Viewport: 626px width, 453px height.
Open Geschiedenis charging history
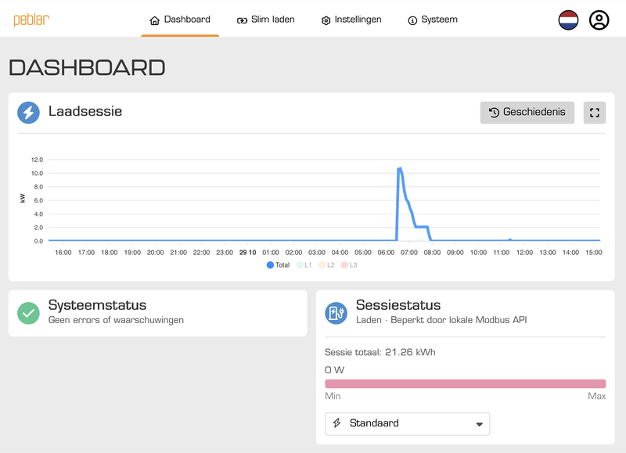click(x=527, y=113)
